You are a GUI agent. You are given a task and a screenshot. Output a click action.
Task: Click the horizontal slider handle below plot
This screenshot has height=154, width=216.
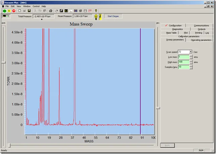[x=9, y=145]
